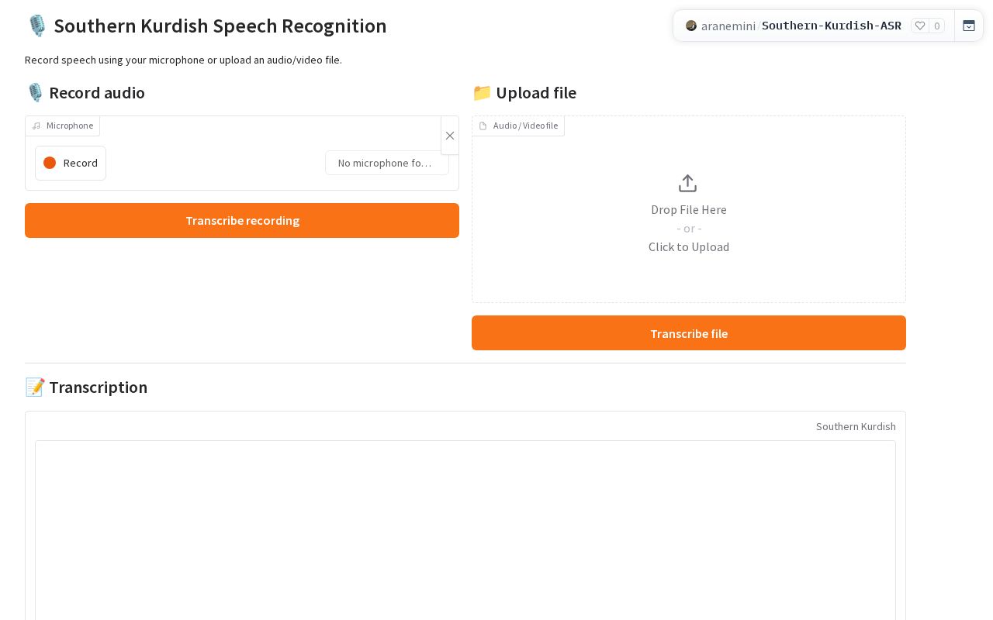Collapse the Space header panel icon

(x=969, y=26)
